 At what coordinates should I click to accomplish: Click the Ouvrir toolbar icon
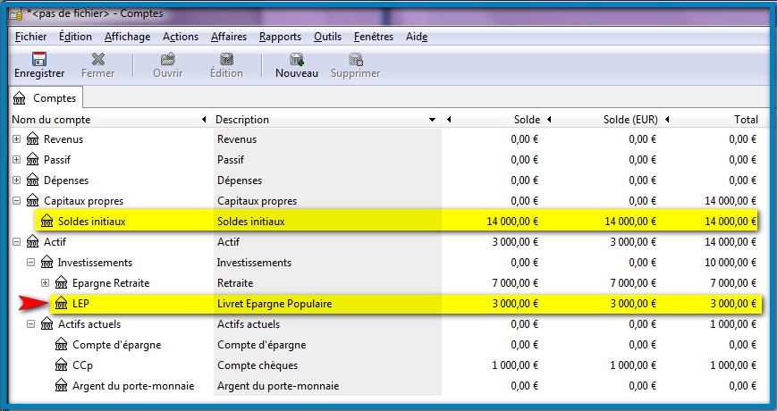pos(167,60)
